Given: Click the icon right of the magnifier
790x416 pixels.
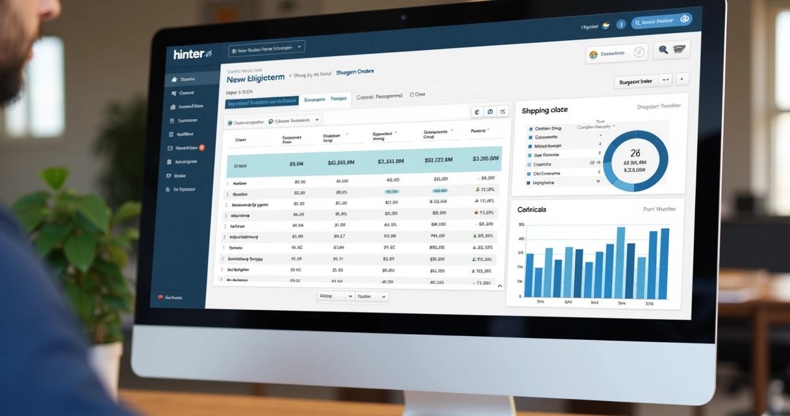Looking at the screenshot, I should (680, 49).
